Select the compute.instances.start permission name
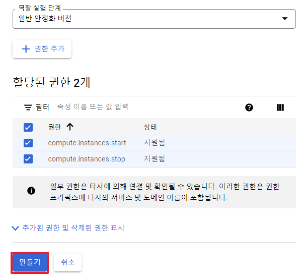Image resolution: width=305 pixels, height=280 pixels. pos(87,143)
